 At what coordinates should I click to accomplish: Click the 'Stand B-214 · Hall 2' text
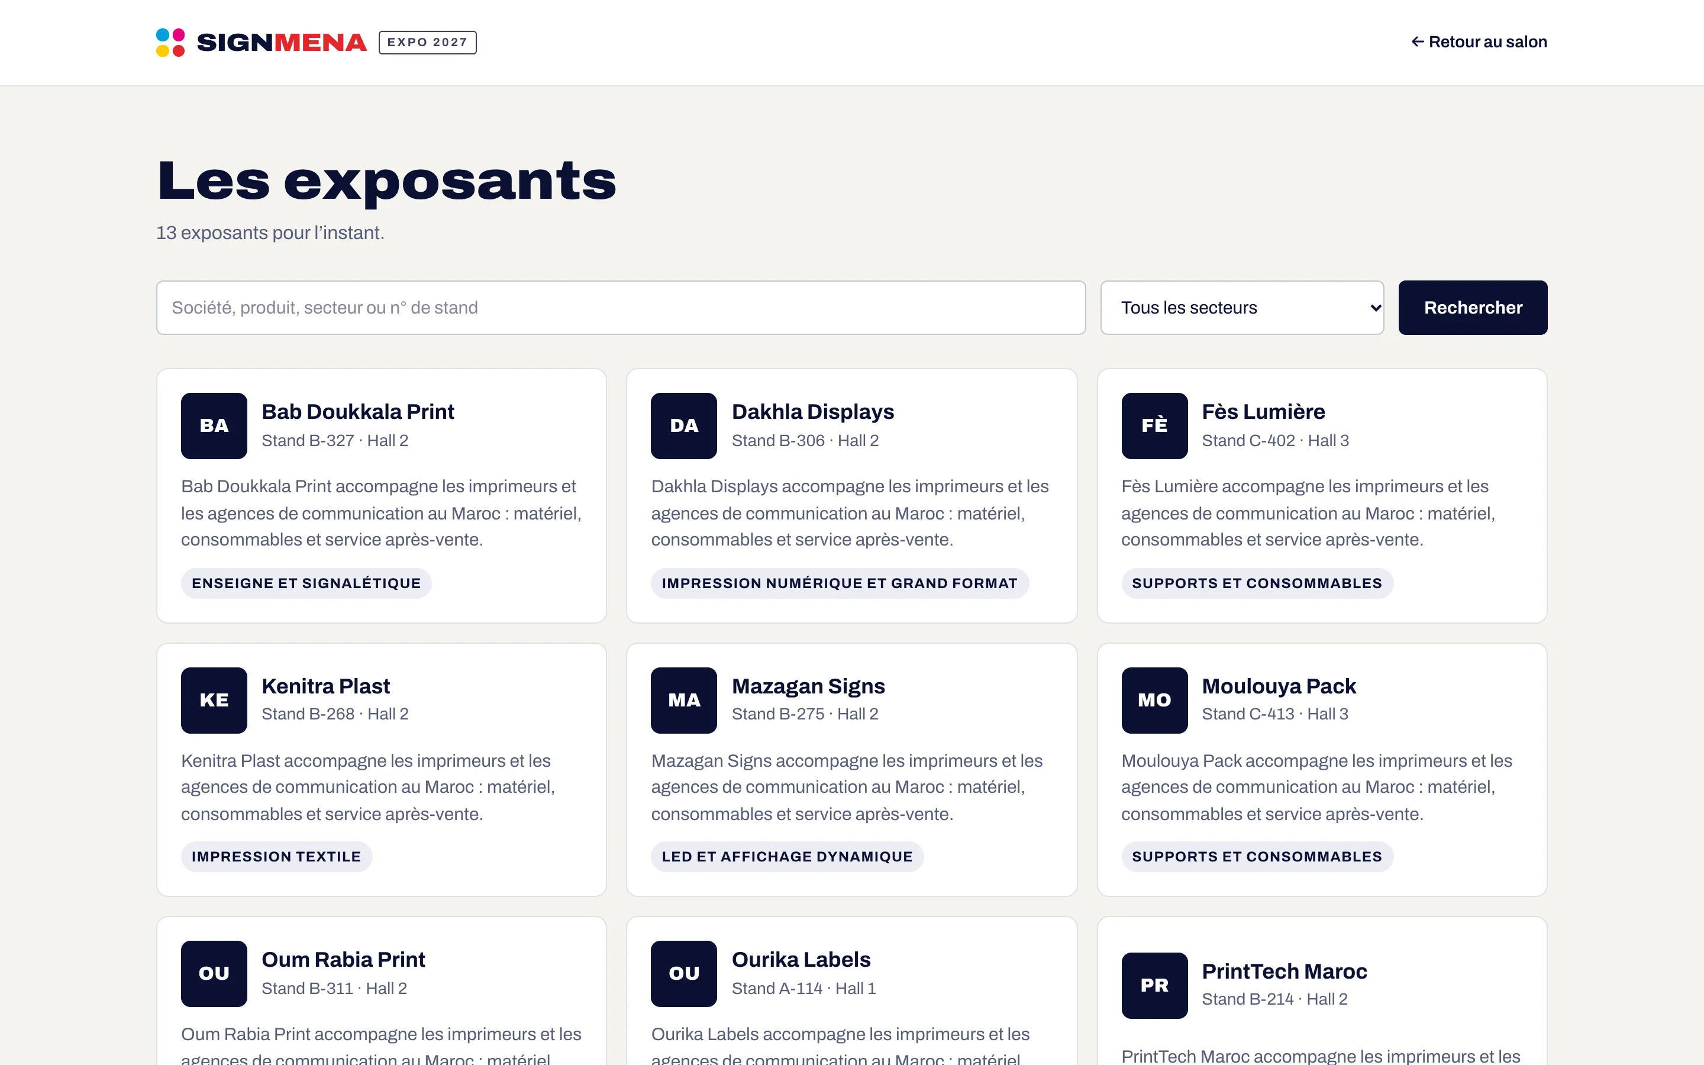[1274, 999]
